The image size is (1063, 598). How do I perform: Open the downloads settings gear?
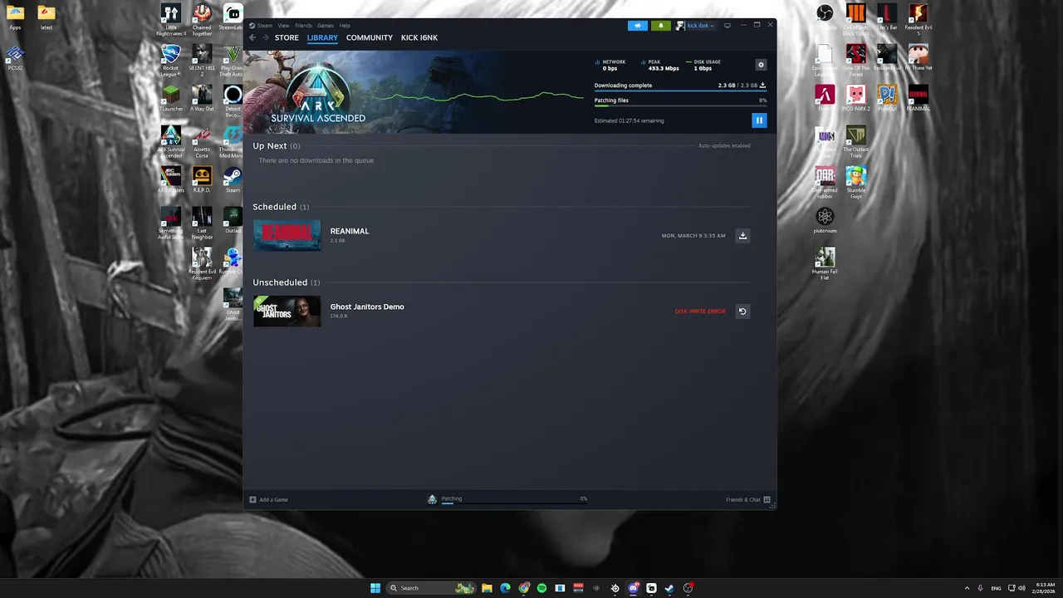coord(761,65)
